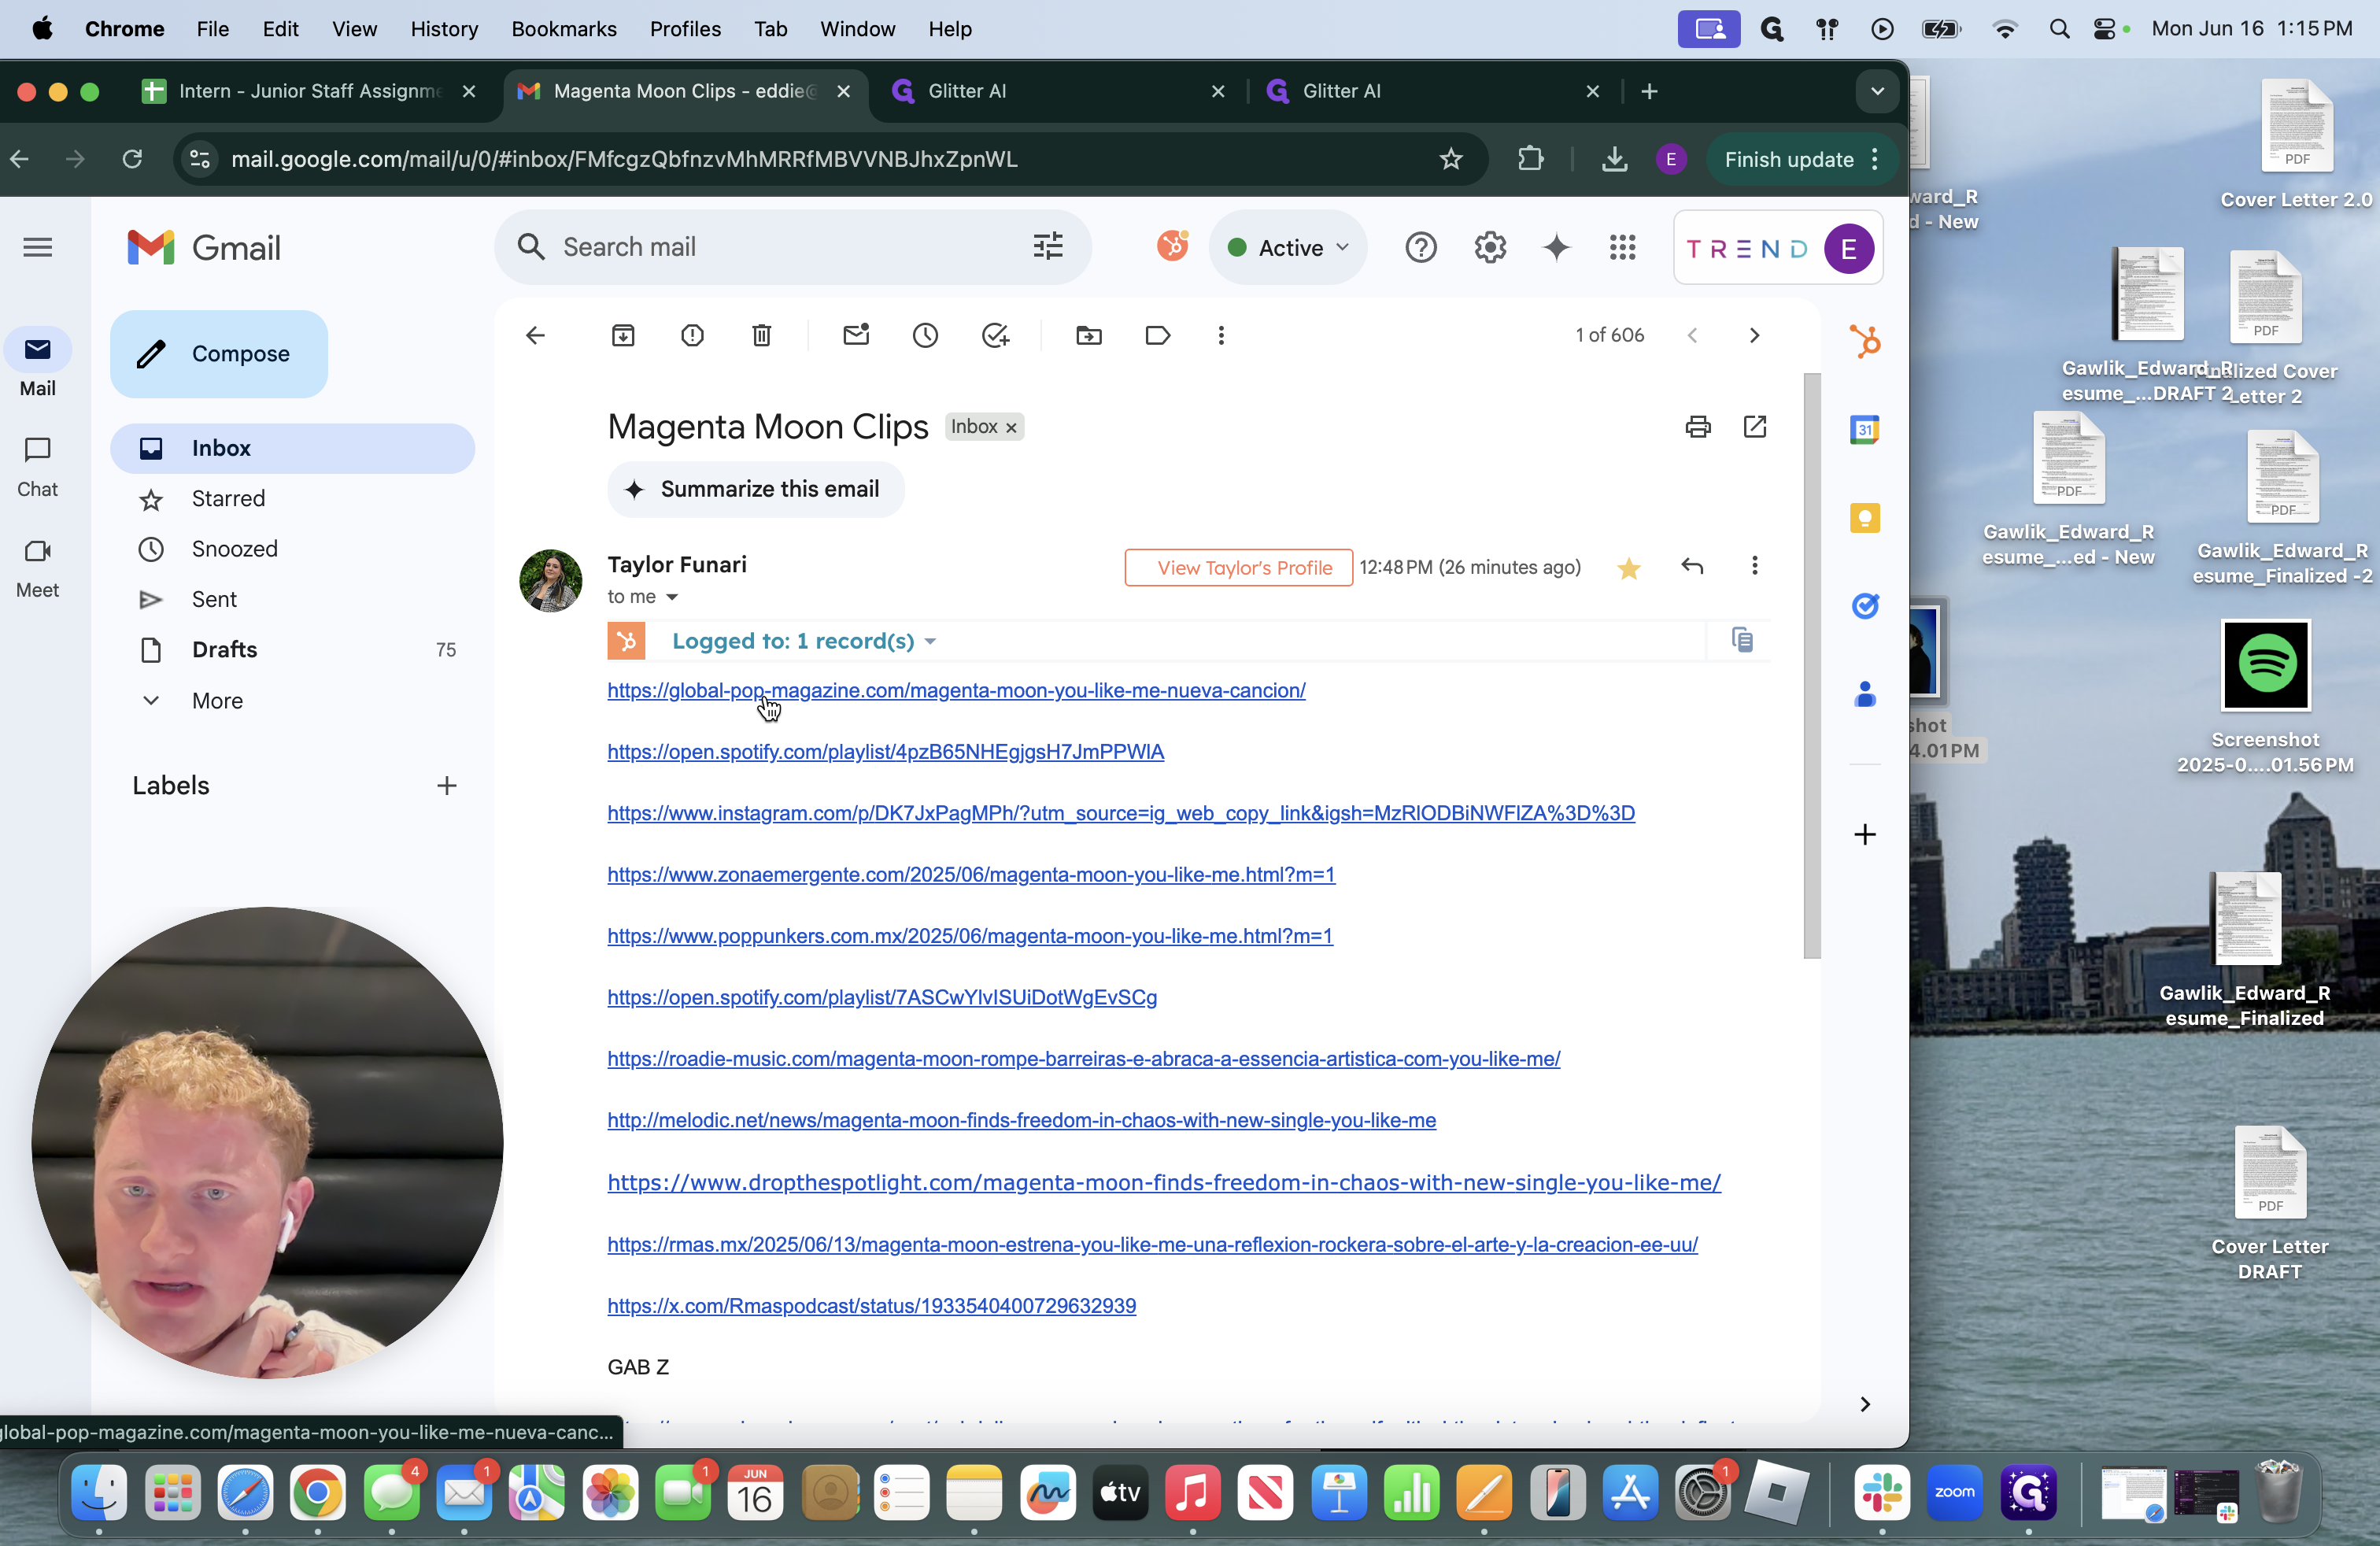The image size is (2380, 1546).
Task: Mark the email as unread
Action: click(x=856, y=335)
